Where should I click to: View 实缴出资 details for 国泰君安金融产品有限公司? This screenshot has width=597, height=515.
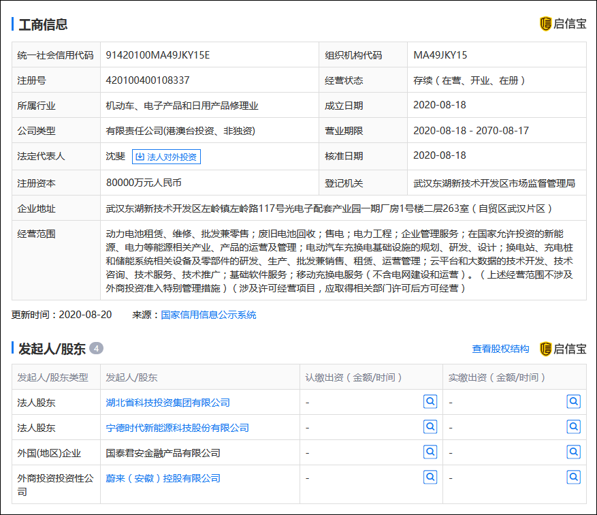click(574, 452)
